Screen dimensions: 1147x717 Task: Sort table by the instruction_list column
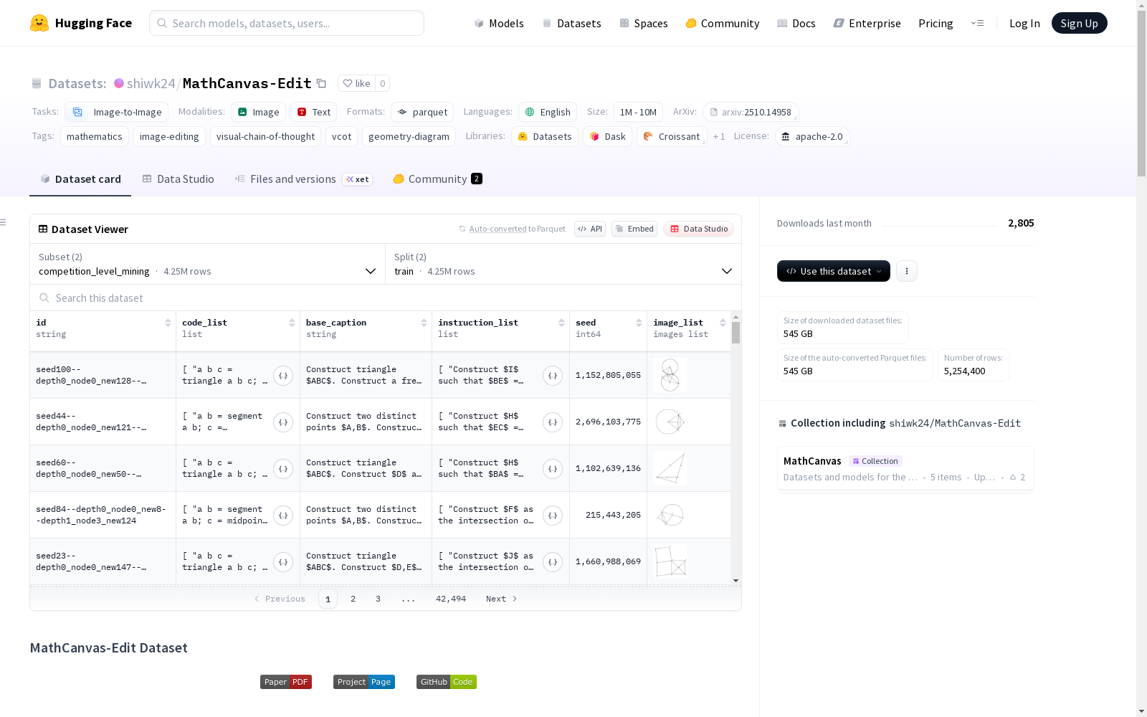coord(561,323)
